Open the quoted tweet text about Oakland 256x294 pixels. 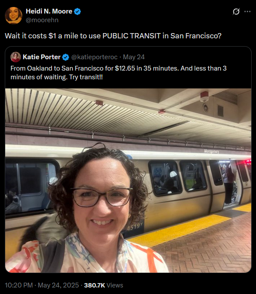coord(119,73)
